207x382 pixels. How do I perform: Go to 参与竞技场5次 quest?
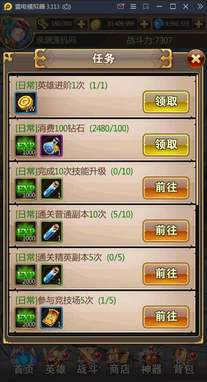pyautogui.click(x=166, y=317)
